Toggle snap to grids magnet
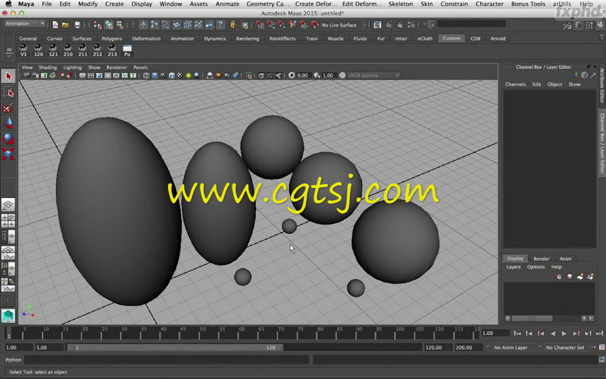Screen dimensions: 606x379 (260, 25)
